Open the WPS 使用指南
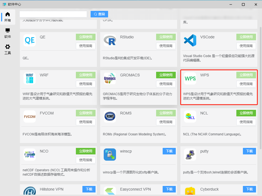Viewport: 262px width, 196px height. [x=246, y=84]
